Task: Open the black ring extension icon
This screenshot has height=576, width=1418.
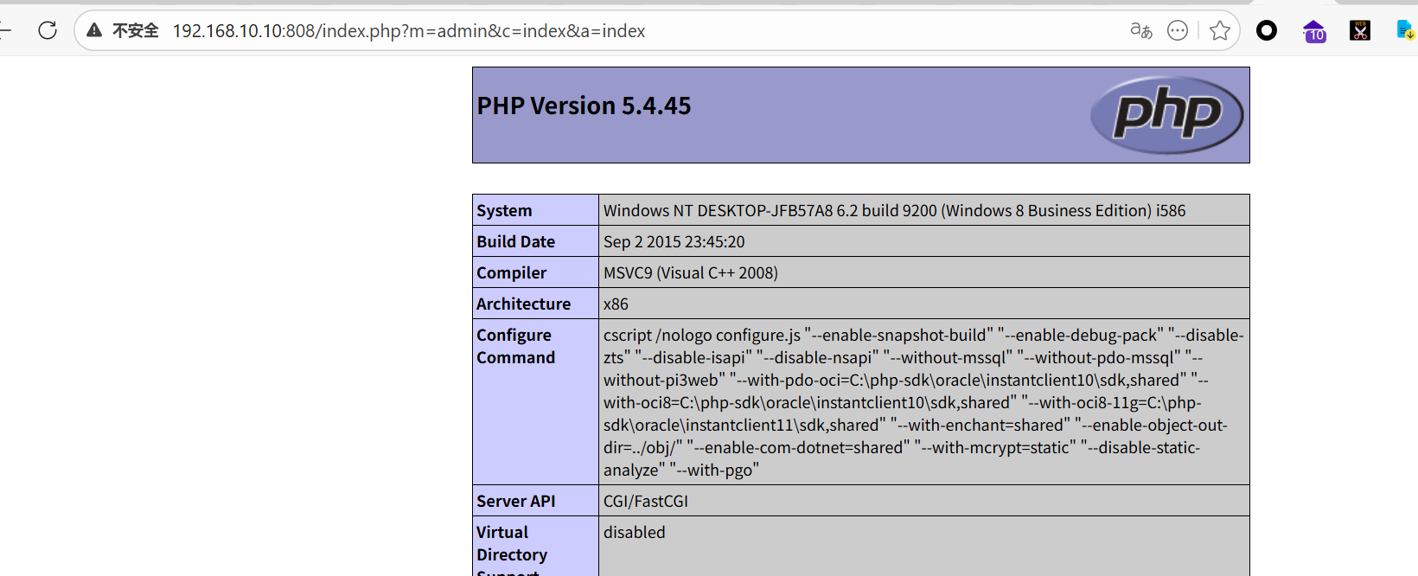Action: (1267, 30)
